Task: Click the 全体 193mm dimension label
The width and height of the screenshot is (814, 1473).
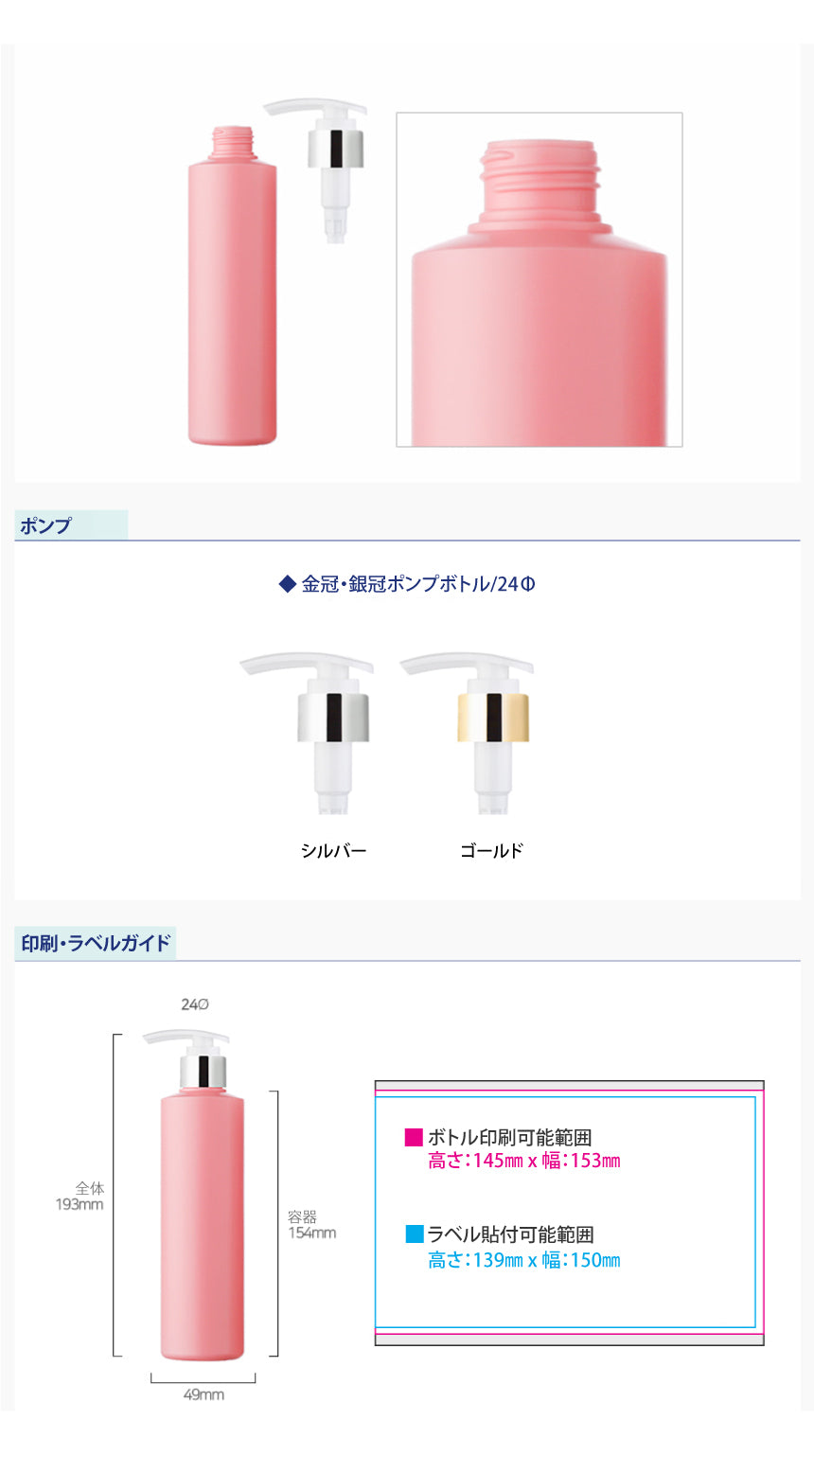Action: pos(80,1196)
